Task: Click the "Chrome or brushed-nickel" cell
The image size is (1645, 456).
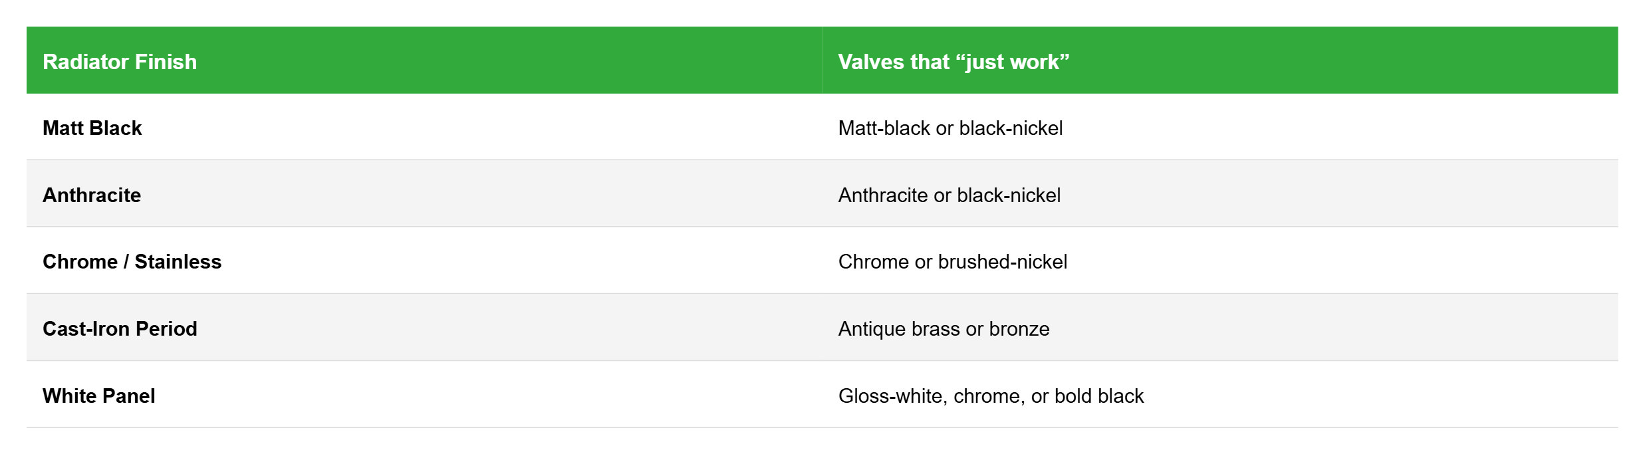Action: pos(952,262)
